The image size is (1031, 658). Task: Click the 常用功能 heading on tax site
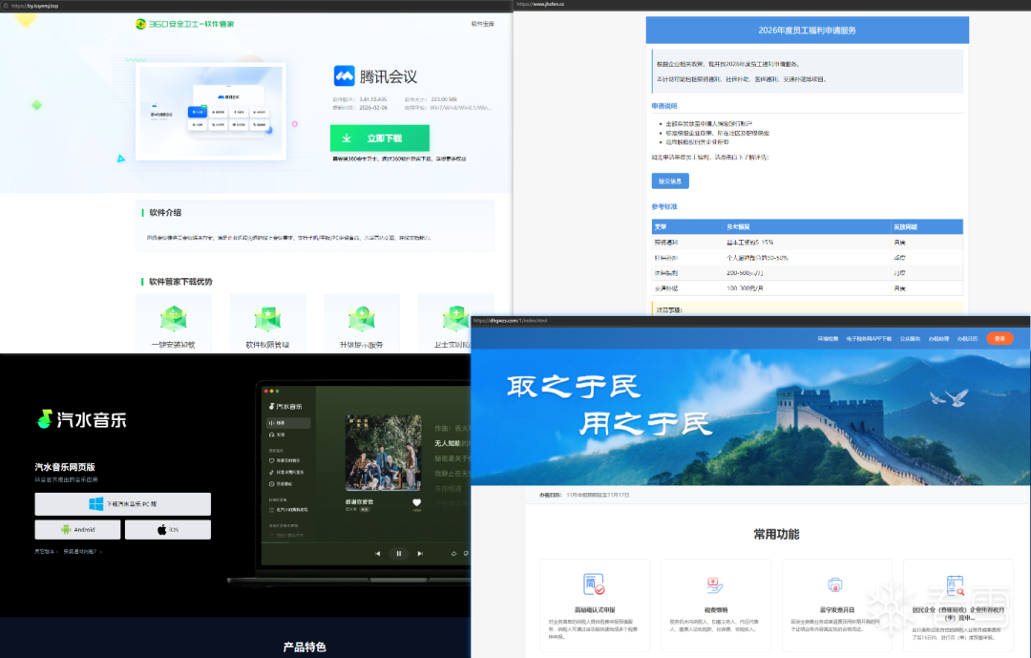[776, 534]
